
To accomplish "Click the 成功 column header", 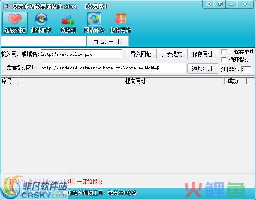I will point(236,81).
